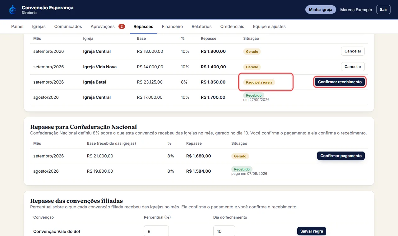Viewport: 398px width, 236px height.
Task: Click the Dia do fechamento field showing 10
Action: click(224, 231)
